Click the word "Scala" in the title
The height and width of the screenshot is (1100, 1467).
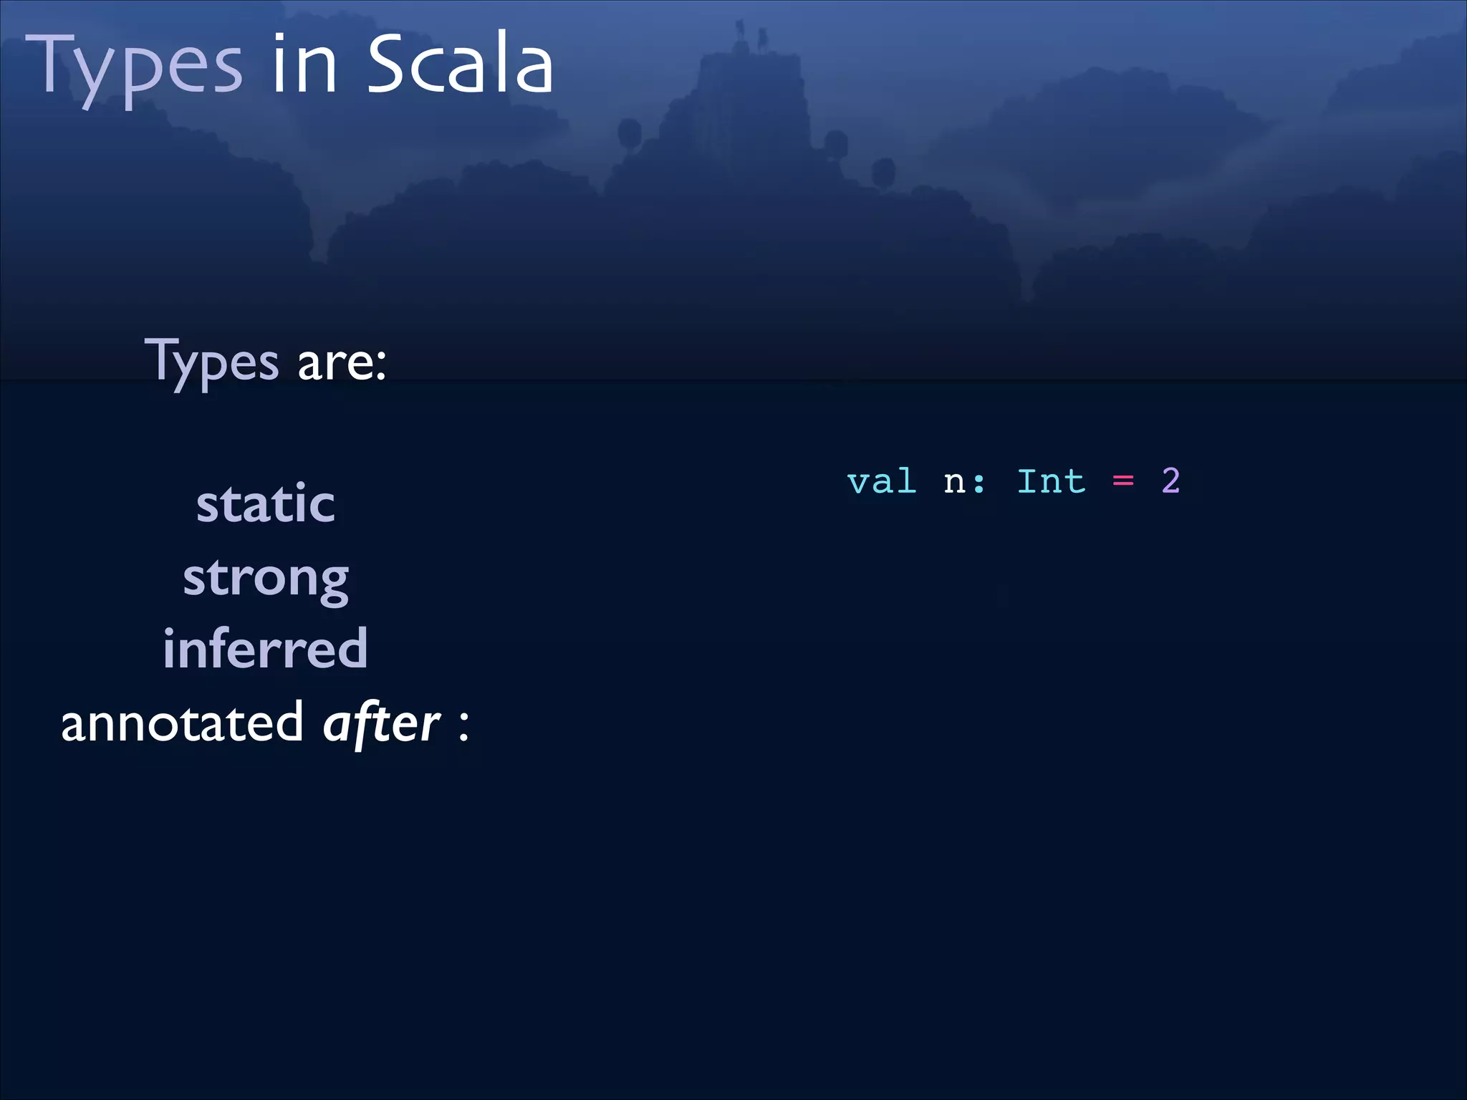(x=460, y=64)
